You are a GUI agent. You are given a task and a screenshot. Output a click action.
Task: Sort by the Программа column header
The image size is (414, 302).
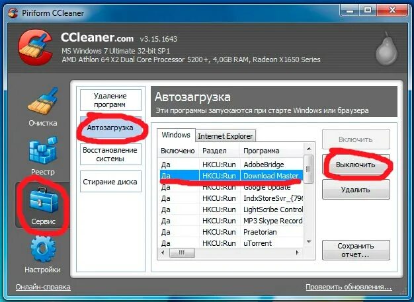tap(271, 151)
